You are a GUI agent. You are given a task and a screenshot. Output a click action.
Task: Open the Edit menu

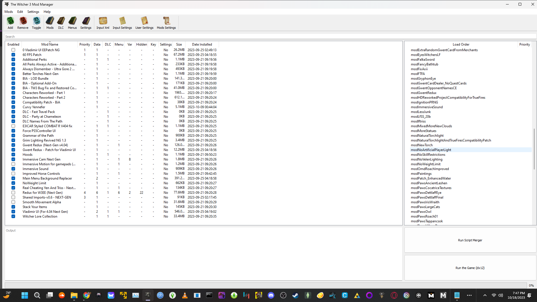pyautogui.click(x=20, y=12)
